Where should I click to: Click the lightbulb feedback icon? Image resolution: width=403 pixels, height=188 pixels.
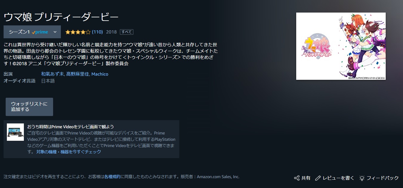(362, 178)
